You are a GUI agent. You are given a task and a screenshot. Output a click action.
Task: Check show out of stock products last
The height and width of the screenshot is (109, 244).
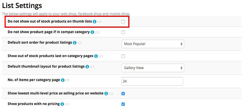[x=123, y=56]
